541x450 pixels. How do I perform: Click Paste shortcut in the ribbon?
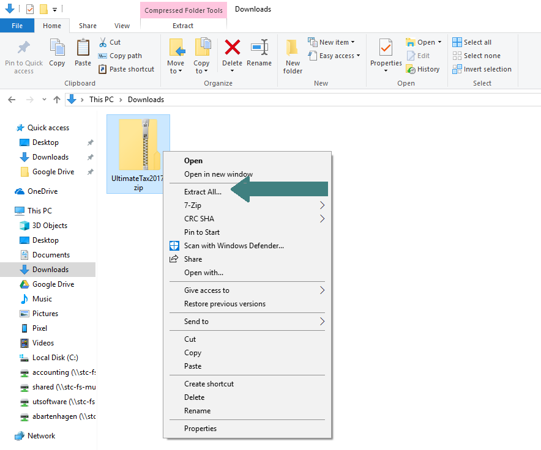tap(126, 69)
